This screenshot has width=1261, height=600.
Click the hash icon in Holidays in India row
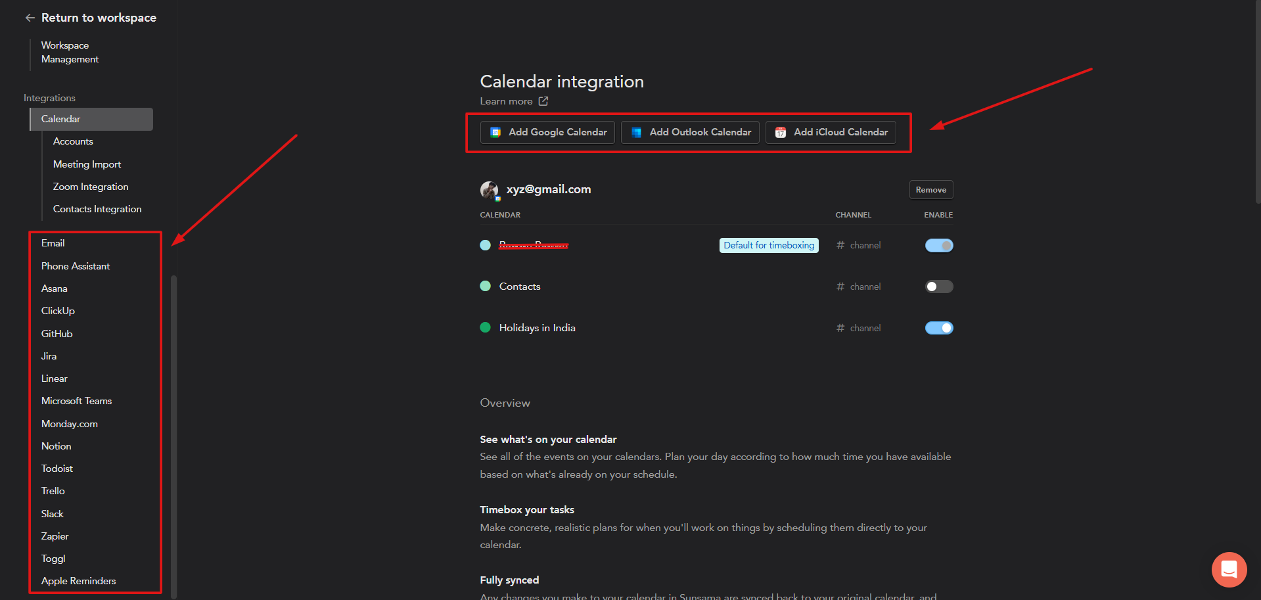(840, 328)
